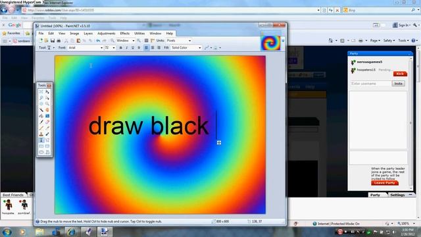Screen dimensions: 421x237
Task: Click the Zoom out magnifier icon
Action: point(112,41)
